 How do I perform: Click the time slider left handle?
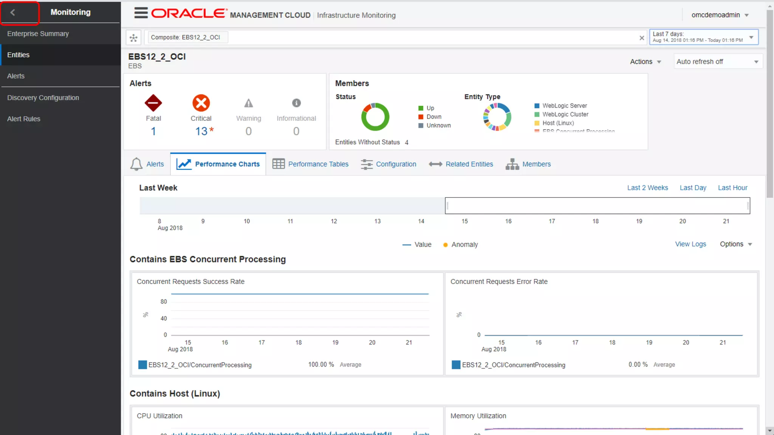click(447, 206)
